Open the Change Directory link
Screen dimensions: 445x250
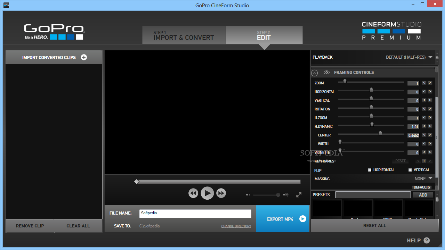[236, 226]
